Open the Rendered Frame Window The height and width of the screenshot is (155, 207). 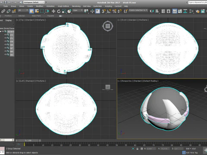(203, 11)
